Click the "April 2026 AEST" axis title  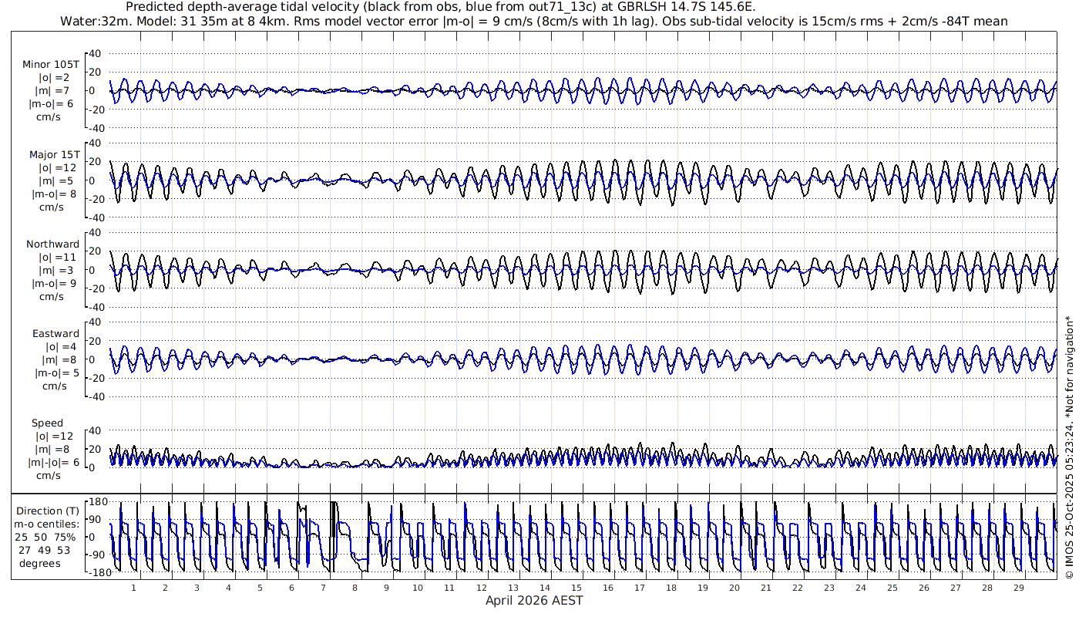(x=534, y=600)
